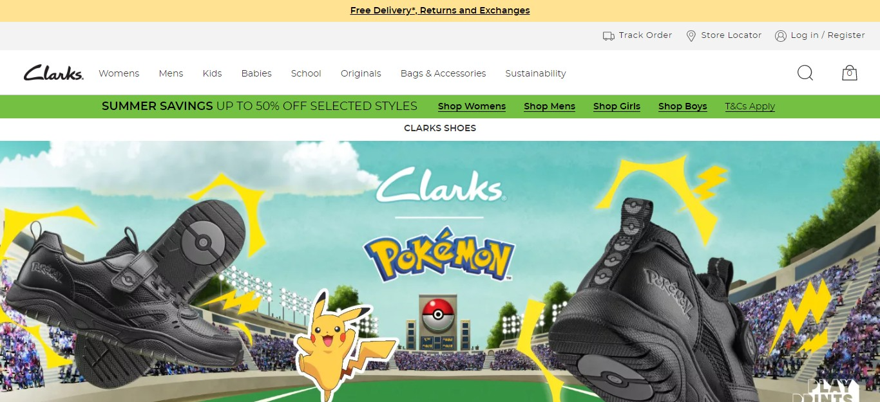
Task: Click the Store Locator pin icon
Action: (x=691, y=36)
